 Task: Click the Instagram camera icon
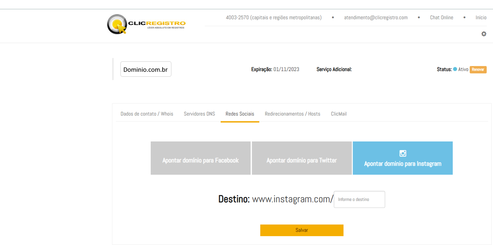click(403, 153)
